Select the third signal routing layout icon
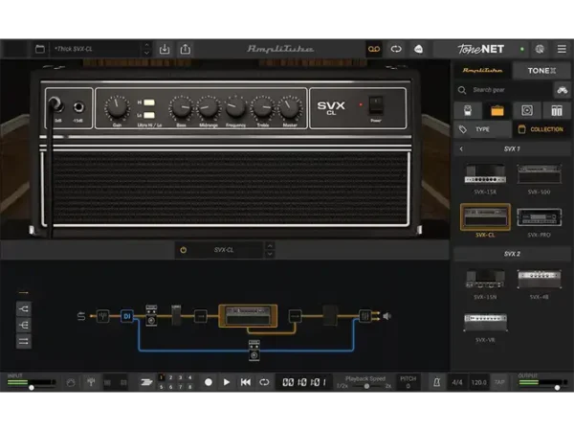The height and width of the screenshot is (431, 574). [24, 341]
